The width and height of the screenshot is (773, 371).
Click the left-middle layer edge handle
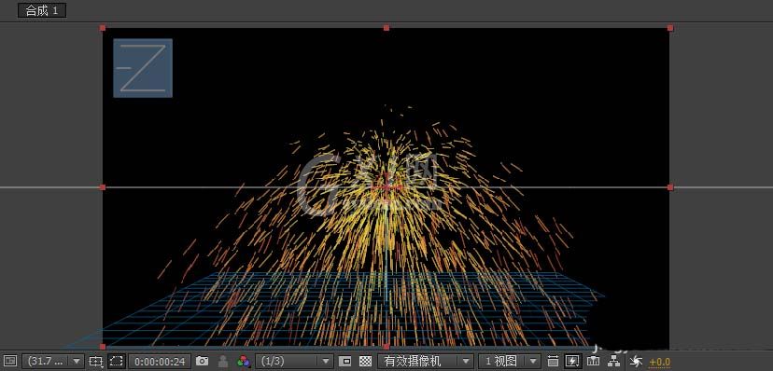(x=103, y=187)
